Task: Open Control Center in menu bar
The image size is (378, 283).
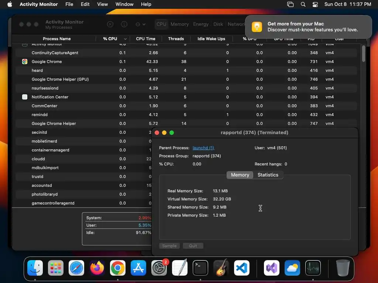Action: coord(315,4)
